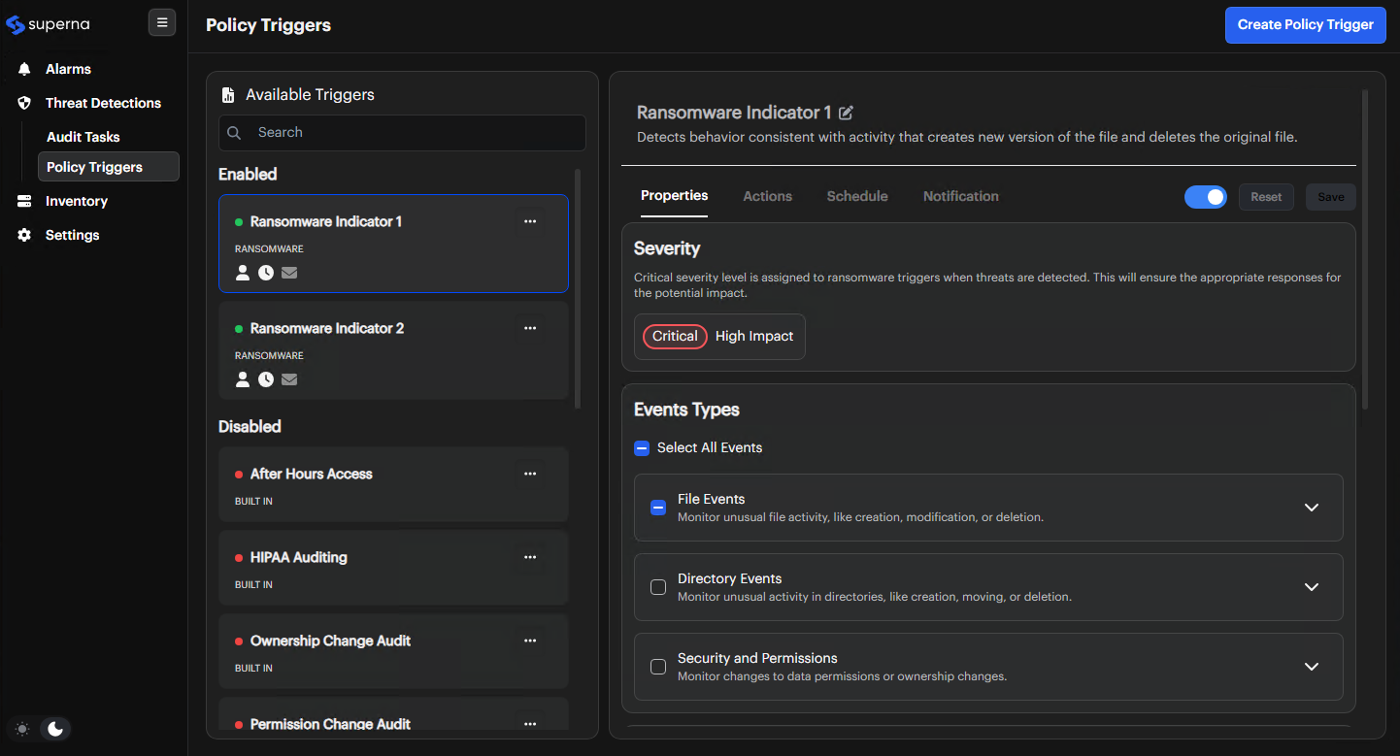This screenshot has height=756, width=1400.
Task: Toggle the trigger enabled switch
Action: point(1206,197)
